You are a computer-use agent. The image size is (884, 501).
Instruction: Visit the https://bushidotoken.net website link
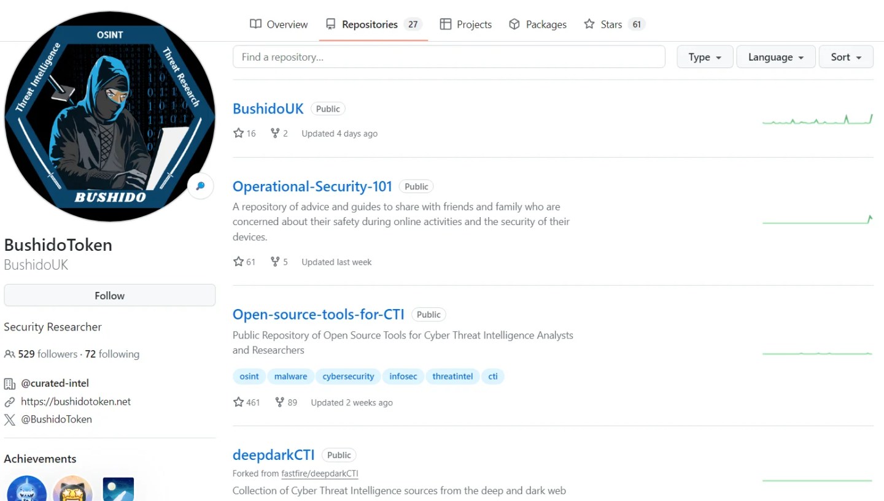point(76,402)
